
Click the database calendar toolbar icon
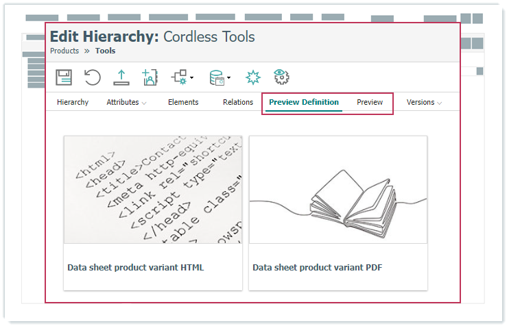click(217, 77)
